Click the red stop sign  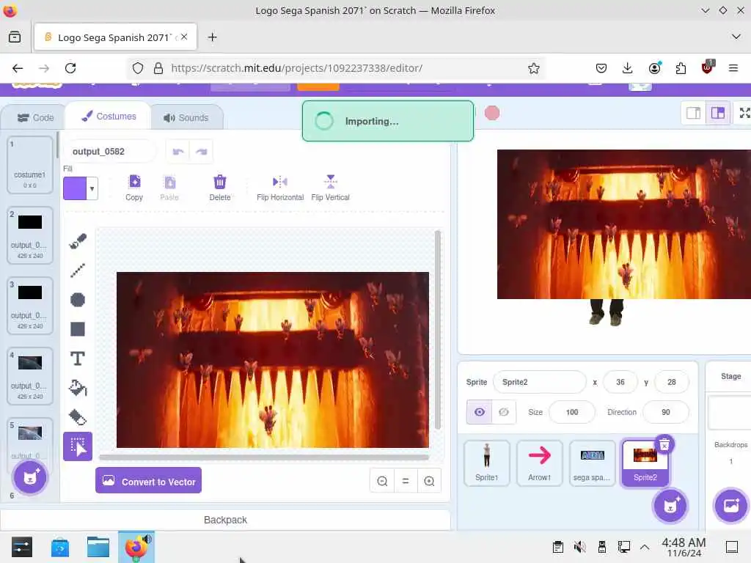(x=492, y=114)
